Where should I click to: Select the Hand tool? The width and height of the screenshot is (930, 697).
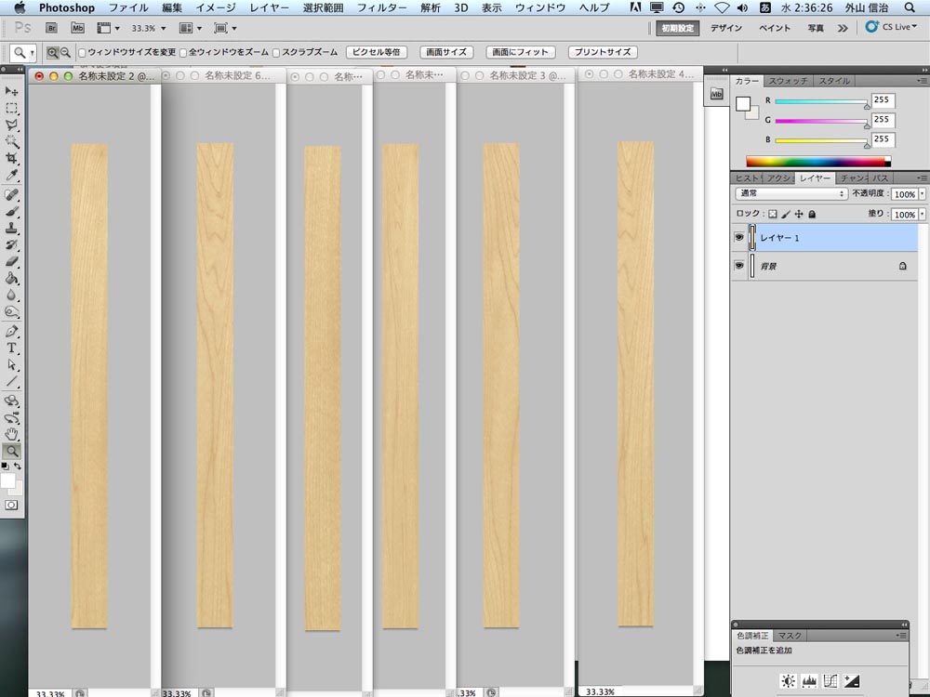12,434
